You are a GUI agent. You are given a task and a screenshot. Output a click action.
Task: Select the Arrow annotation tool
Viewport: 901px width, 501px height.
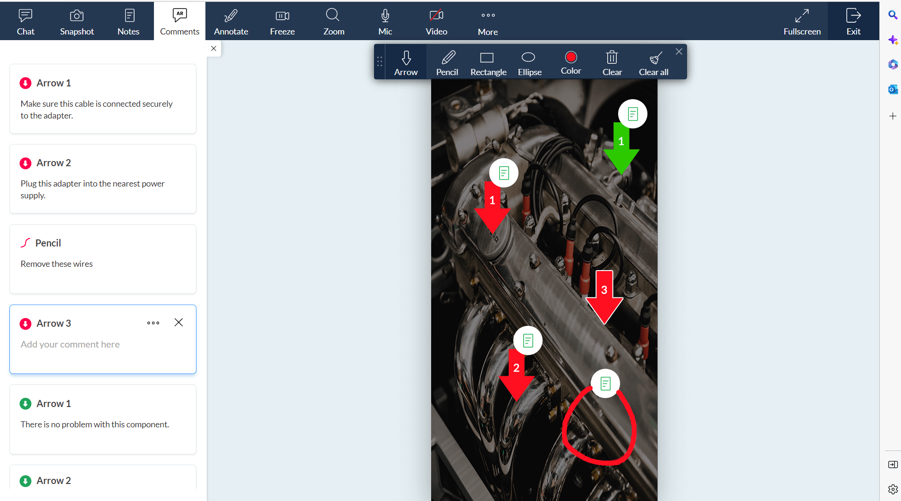point(406,62)
